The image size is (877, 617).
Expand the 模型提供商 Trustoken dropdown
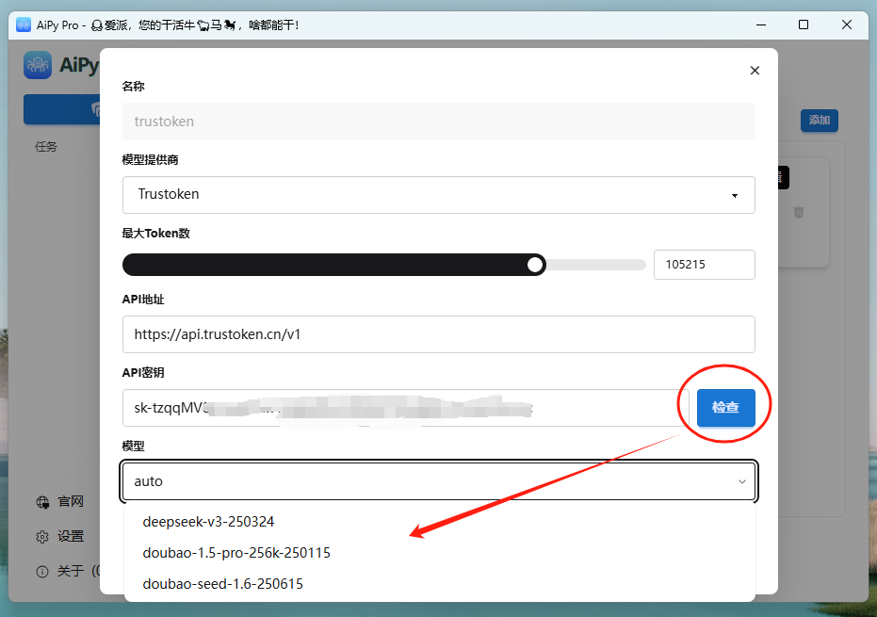[439, 195]
